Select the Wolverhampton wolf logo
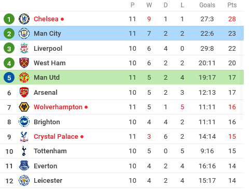This screenshot has height=189, width=249. point(24,107)
